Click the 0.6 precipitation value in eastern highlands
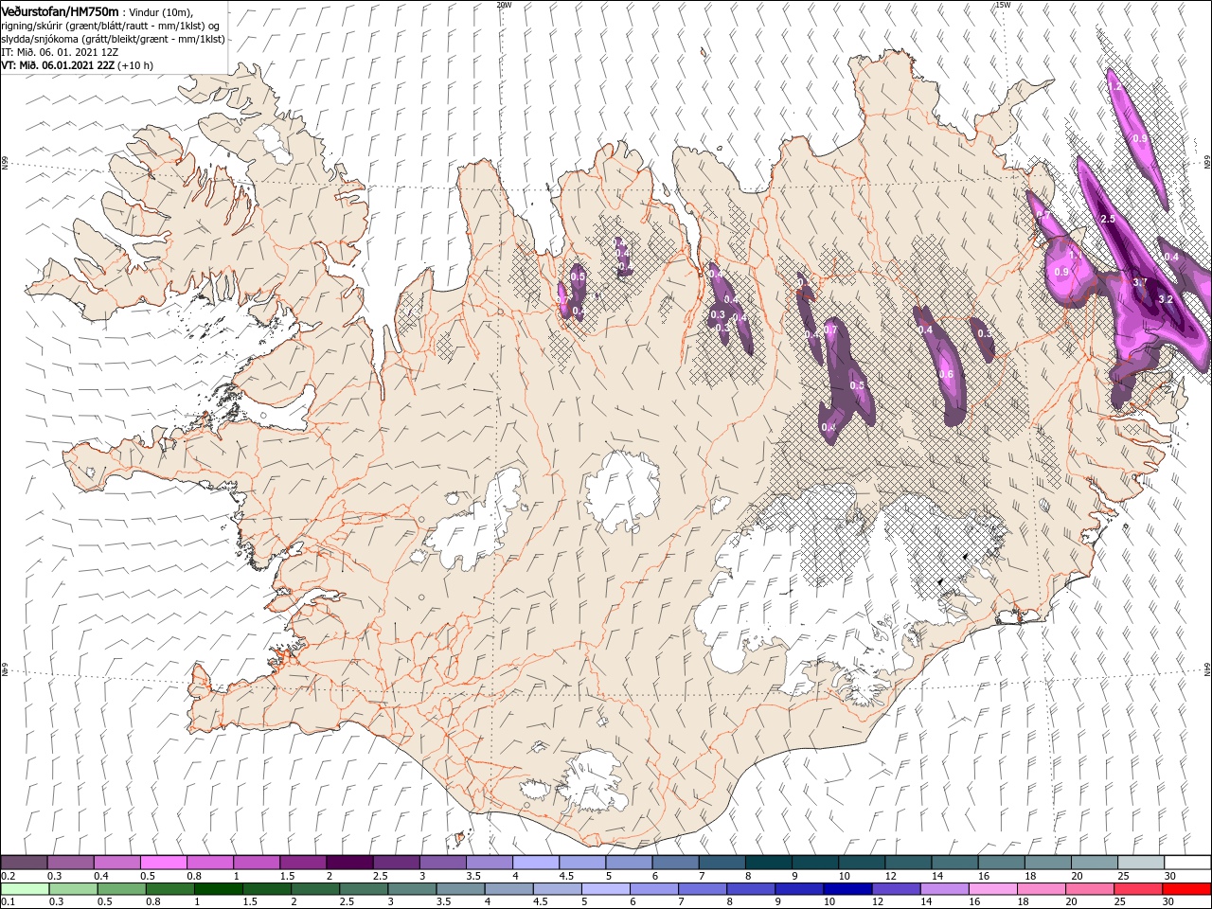 pos(946,374)
